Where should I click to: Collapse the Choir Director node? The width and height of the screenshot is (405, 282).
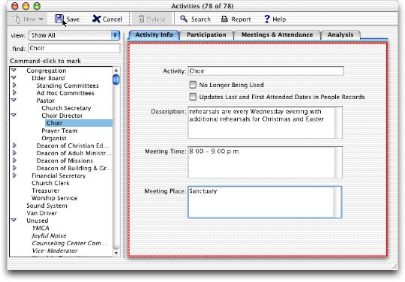[x=13, y=115]
